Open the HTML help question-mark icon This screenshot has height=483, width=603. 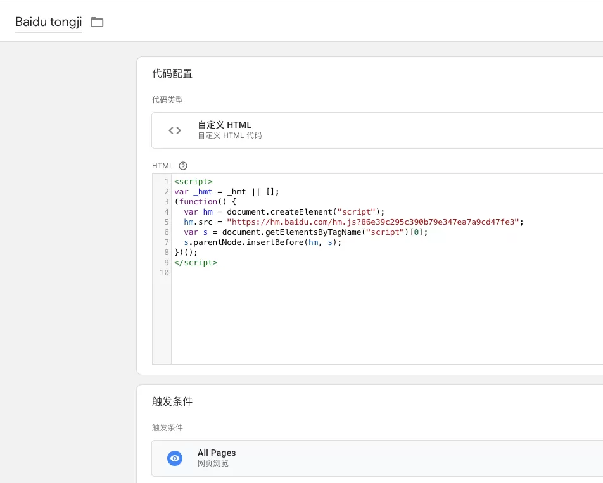coord(183,166)
